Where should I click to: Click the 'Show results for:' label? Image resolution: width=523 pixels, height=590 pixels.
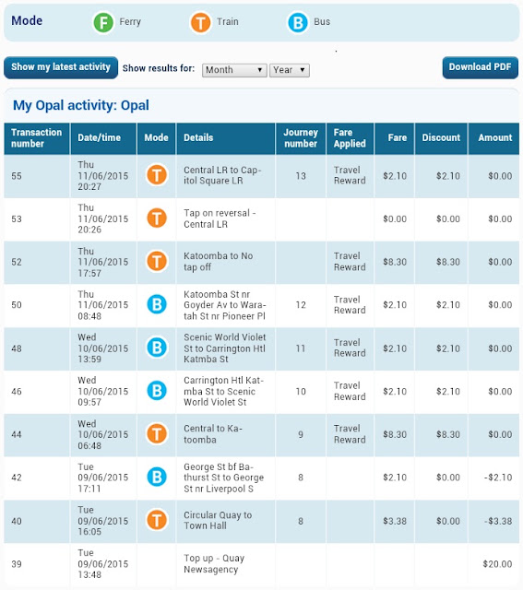159,68
